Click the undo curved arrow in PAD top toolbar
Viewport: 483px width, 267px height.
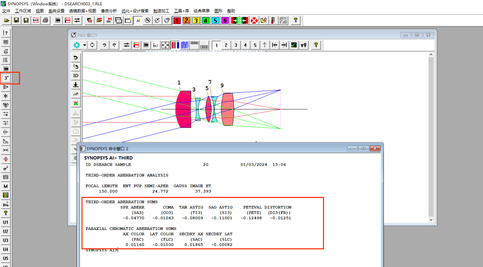click(104, 45)
